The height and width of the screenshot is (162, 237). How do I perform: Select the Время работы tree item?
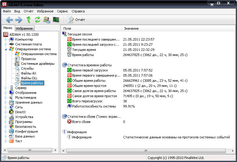click(32, 83)
